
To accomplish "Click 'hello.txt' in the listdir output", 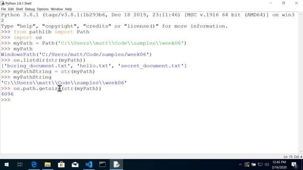I will [x=94, y=66].
